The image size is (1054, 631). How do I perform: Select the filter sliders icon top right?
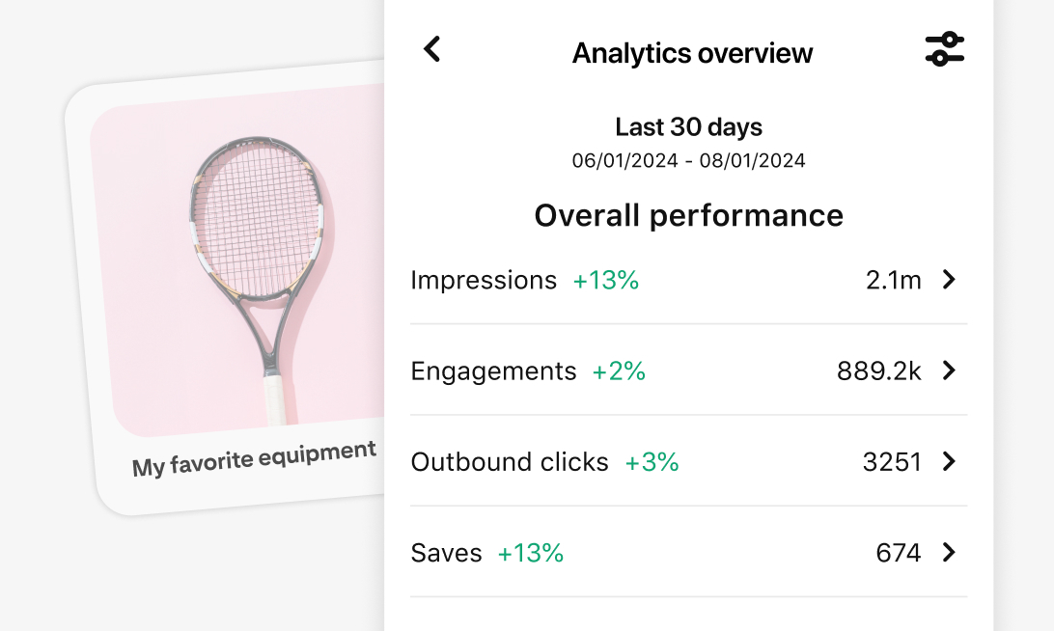(x=945, y=48)
